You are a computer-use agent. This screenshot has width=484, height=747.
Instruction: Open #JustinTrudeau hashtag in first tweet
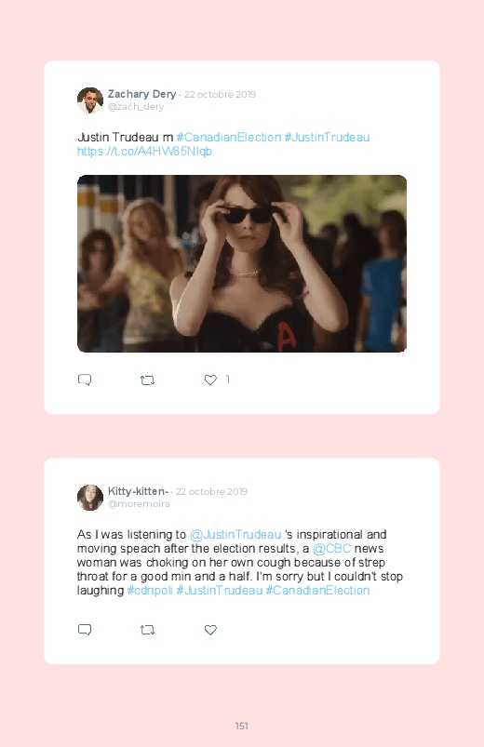327,137
